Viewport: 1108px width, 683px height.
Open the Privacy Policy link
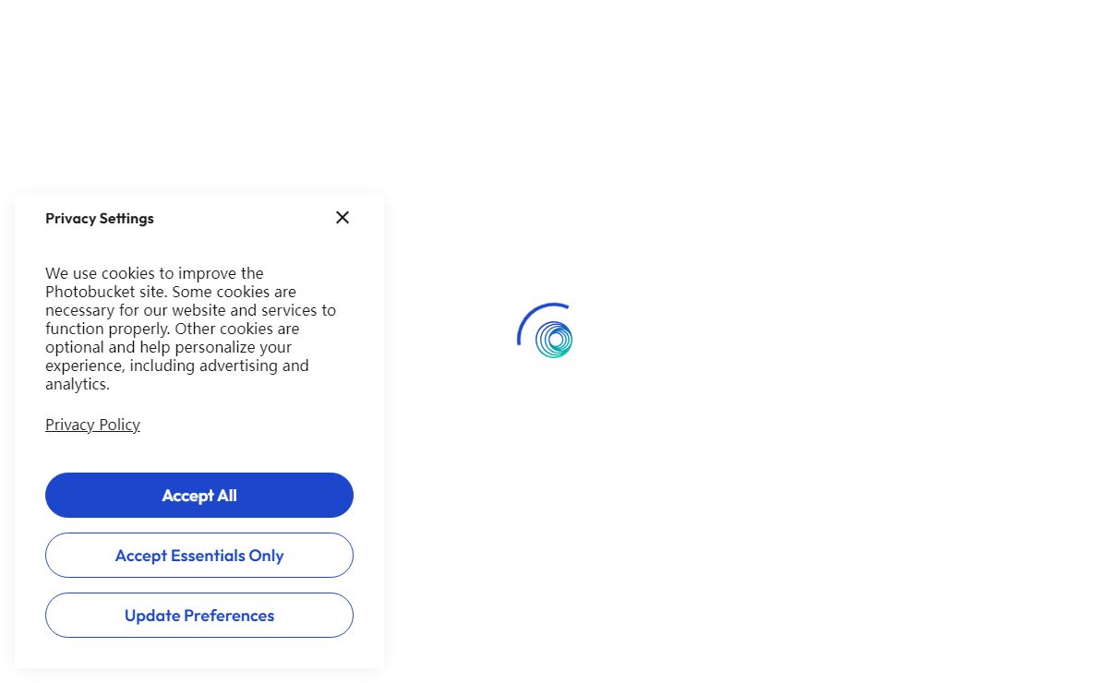click(92, 425)
